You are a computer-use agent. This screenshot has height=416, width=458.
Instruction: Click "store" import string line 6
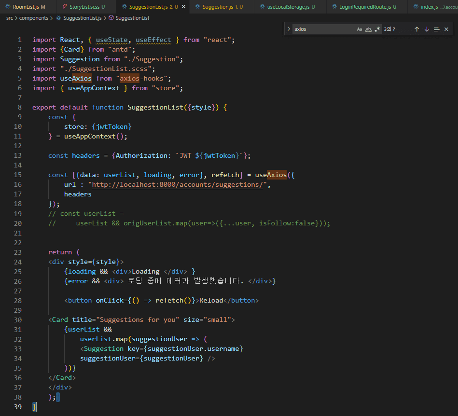pyautogui.click(x=166, y=88)
